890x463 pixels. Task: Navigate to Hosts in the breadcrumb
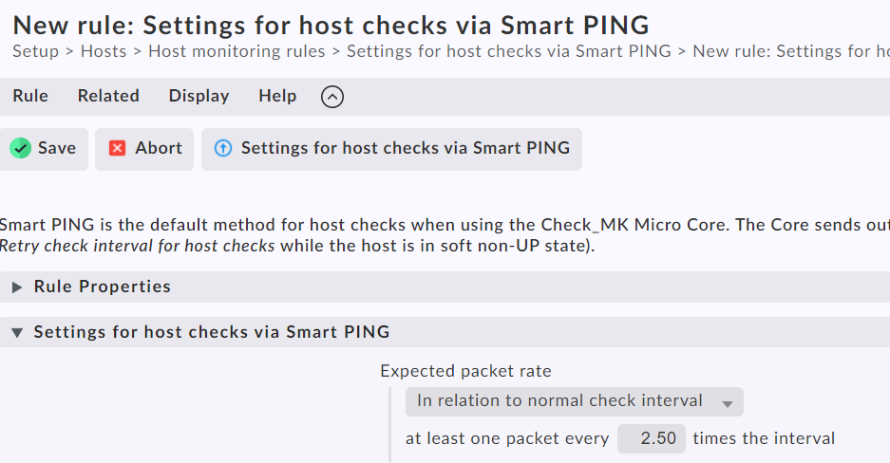104,51
